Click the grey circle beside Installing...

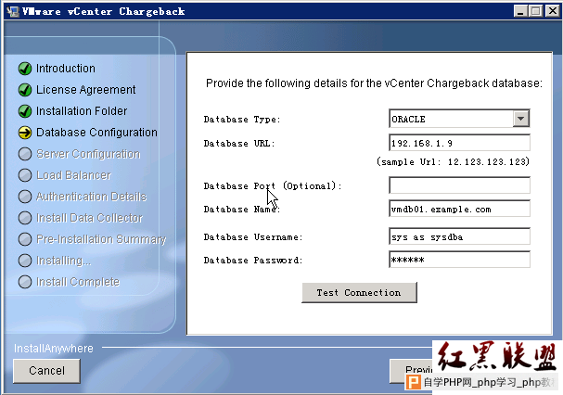coord(25,261)
